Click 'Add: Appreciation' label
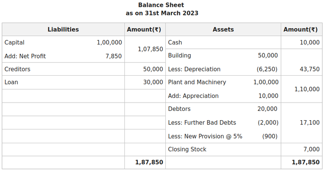The width and height of the screenshot is (324, 171). 193,96
